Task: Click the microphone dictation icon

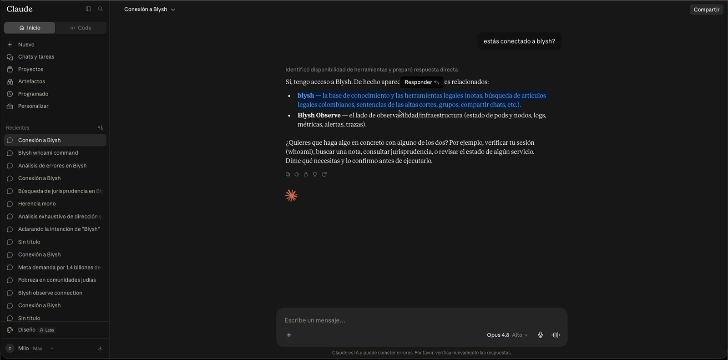Action: (541, 335)
